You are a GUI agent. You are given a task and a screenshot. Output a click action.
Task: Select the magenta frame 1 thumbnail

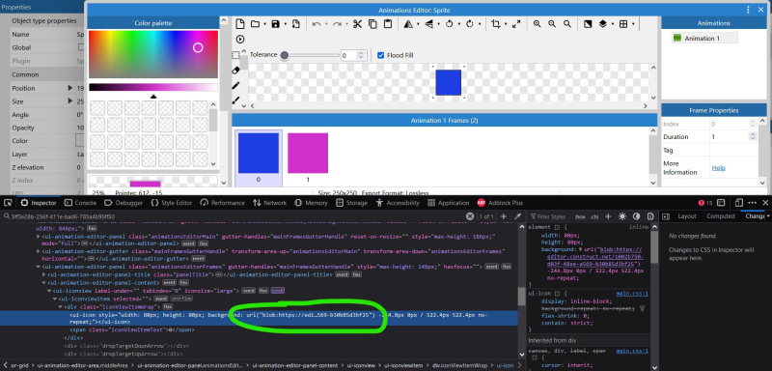[x=308, y=154]
